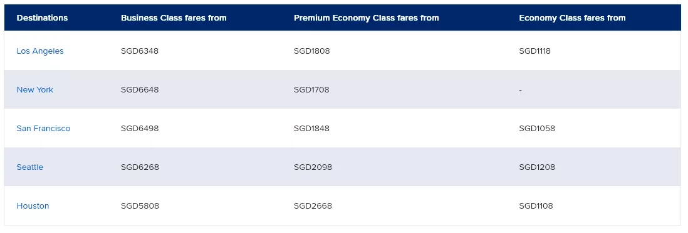Open the San Francisco destination link
This screenshot has height=233, width=688.
43,129
